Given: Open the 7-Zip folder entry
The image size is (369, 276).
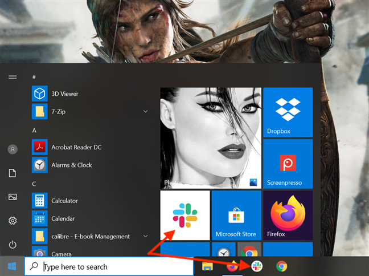Looking at the screenshot, I should point(91,112).
